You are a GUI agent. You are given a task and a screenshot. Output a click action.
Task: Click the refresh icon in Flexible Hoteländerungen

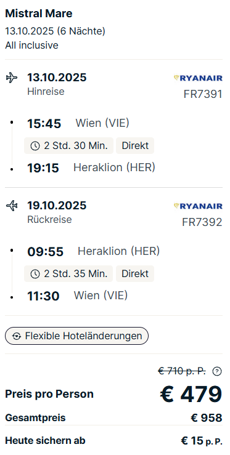click(17, 336)
